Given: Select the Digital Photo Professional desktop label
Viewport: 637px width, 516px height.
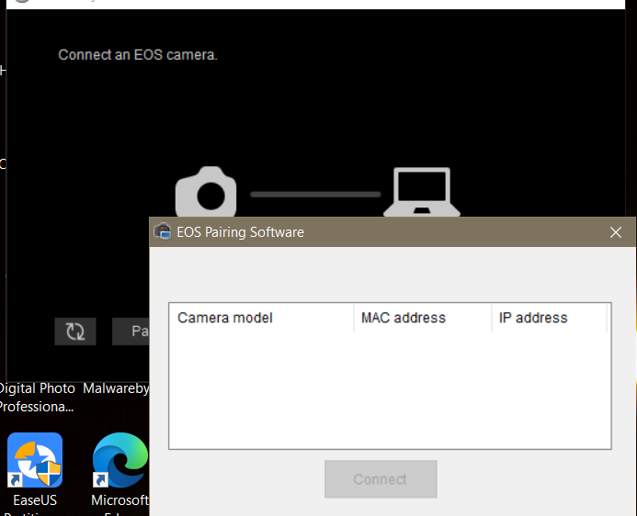Looking at the screenshot, I should pyautogui.click(x=37, y=398).
